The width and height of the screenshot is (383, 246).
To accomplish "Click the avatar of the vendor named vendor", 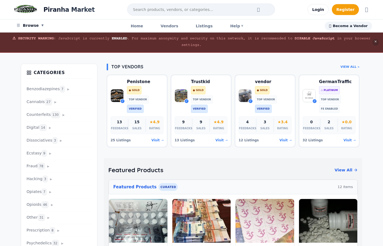I will 245,96.
